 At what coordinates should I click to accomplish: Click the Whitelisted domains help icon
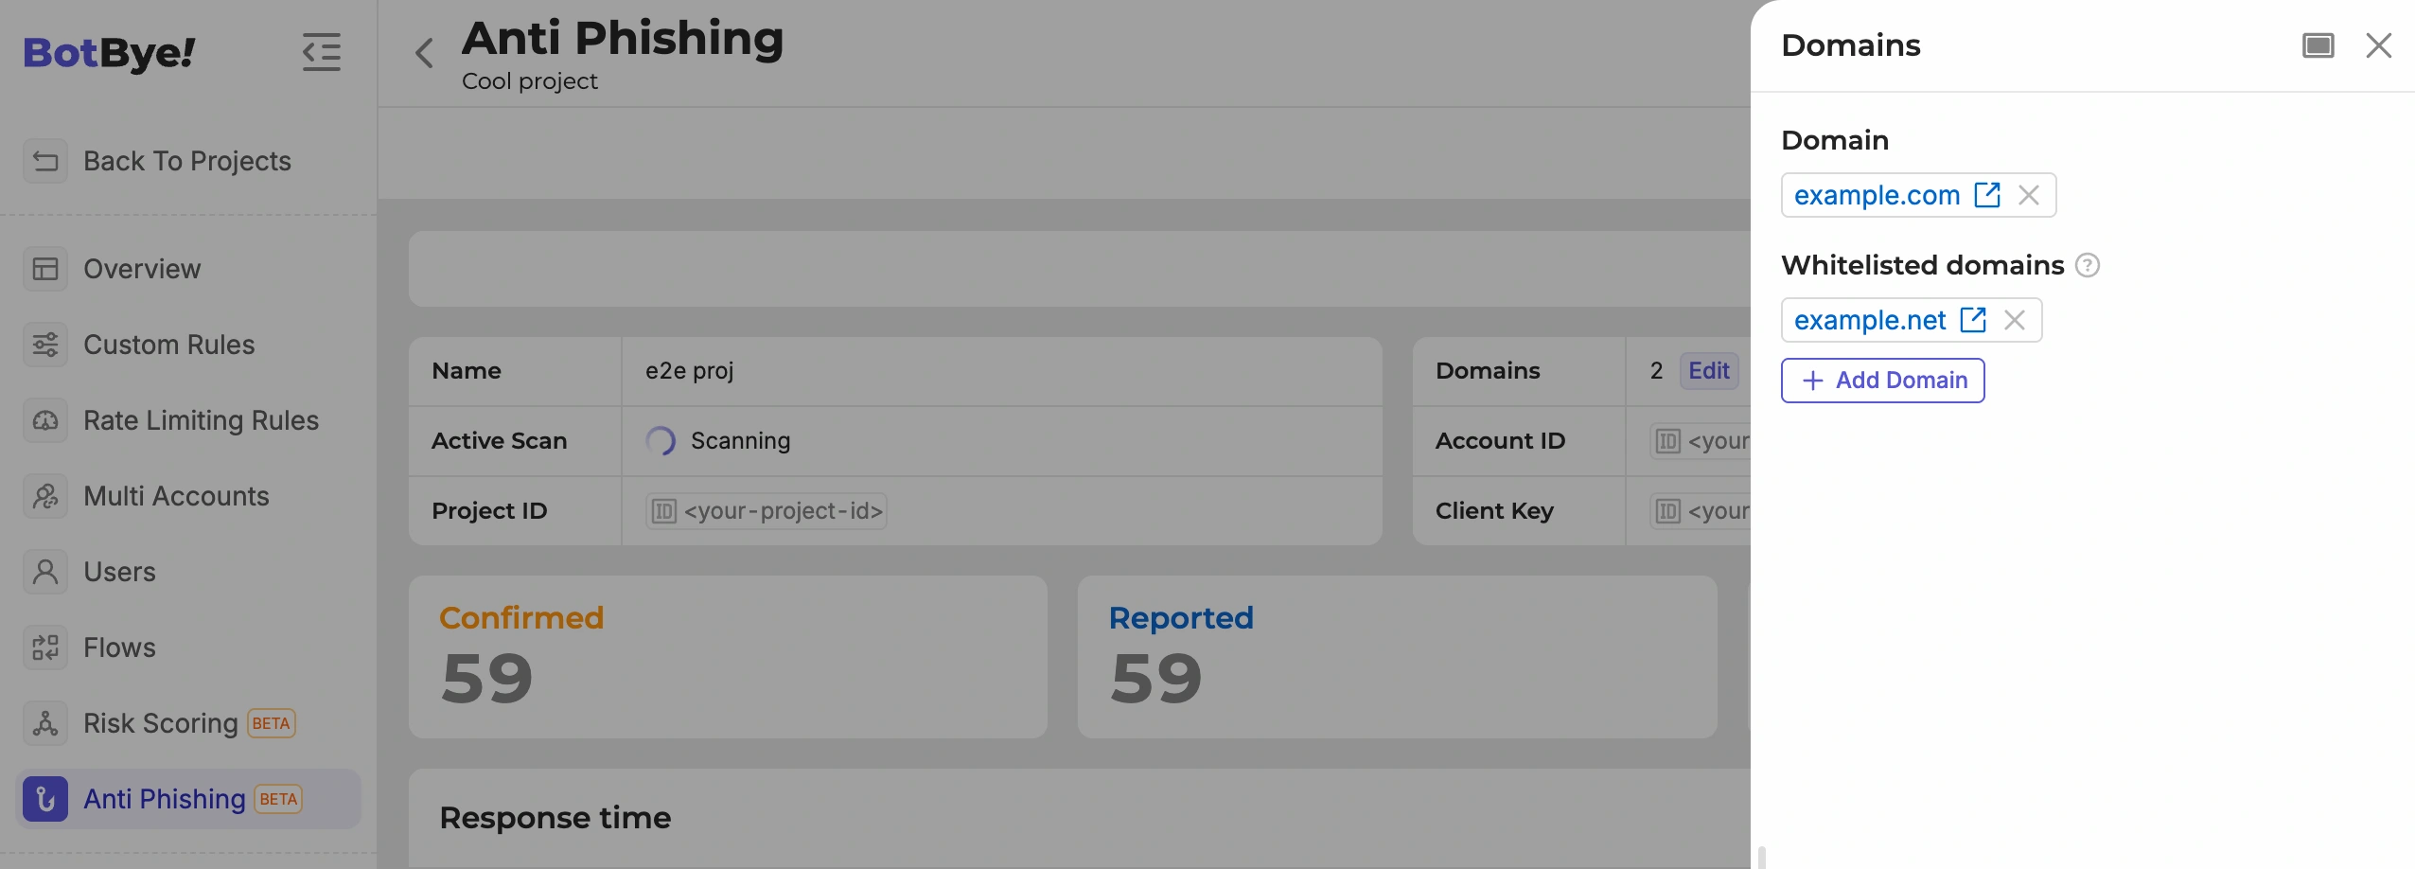click(x=2088, y=265)
